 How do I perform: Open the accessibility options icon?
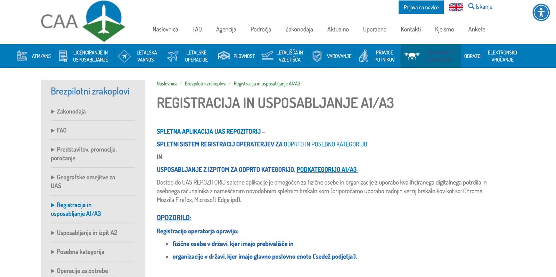[541, 13]
